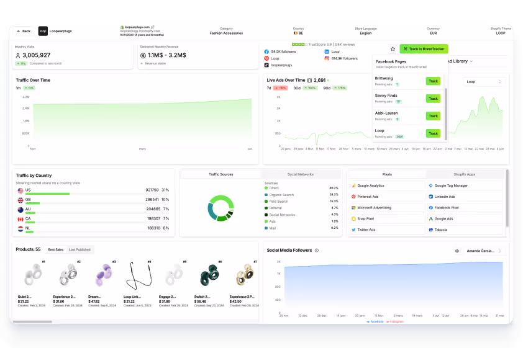Screen dimensions: 523x348
Task: Track the Loop Facebook page
Action: (434, 133)
